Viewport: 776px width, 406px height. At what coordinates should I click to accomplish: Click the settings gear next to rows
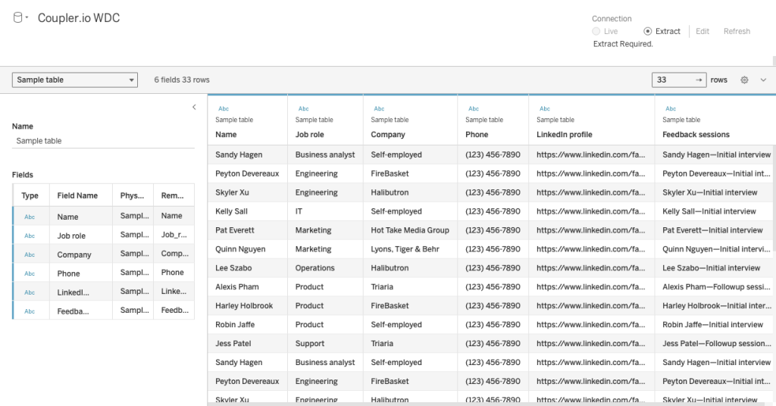pos(744,80)
